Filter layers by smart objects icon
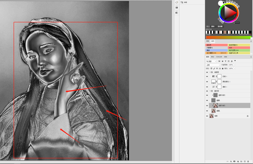 click(232, 61)
